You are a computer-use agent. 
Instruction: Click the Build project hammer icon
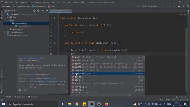tap(138, 7)
